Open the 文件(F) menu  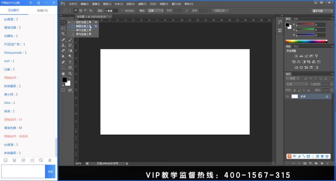(x=73, y=4)
